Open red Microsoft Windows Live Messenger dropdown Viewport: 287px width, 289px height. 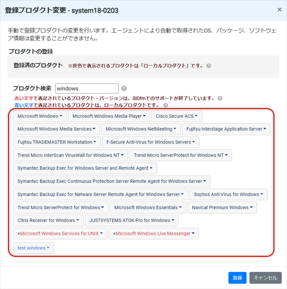pos(154,234)
